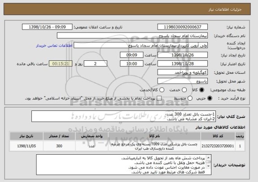Click the unit cell عدد
258x182 pixels.
(x=92, y=146)
